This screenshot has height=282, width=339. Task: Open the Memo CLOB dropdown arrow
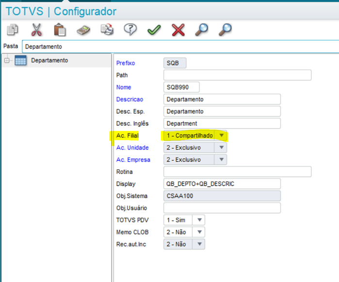point(199,232)
